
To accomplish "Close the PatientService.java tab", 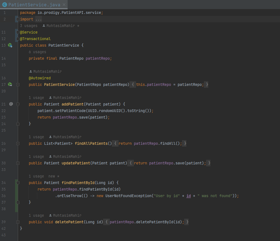I will (x=64, y=5).
